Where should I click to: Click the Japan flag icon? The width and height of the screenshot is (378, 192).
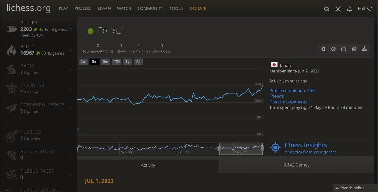pyautogui.click(x=274, y=65)
